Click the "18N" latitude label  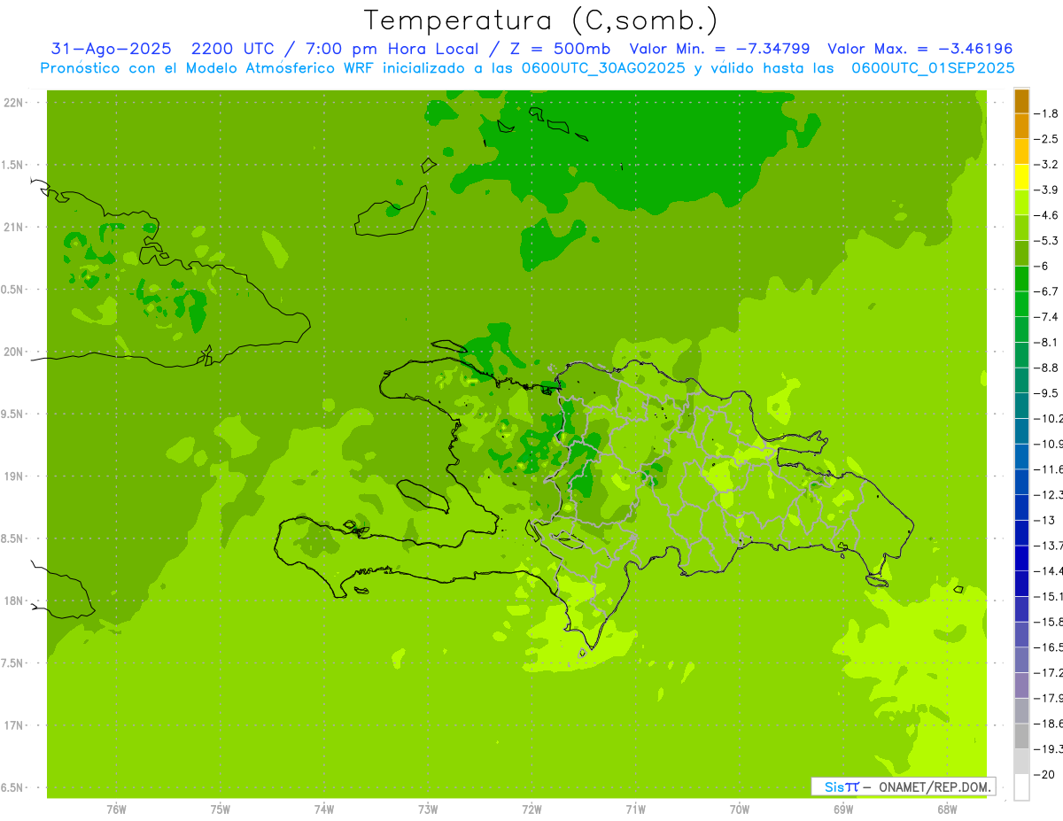point(13,600)
